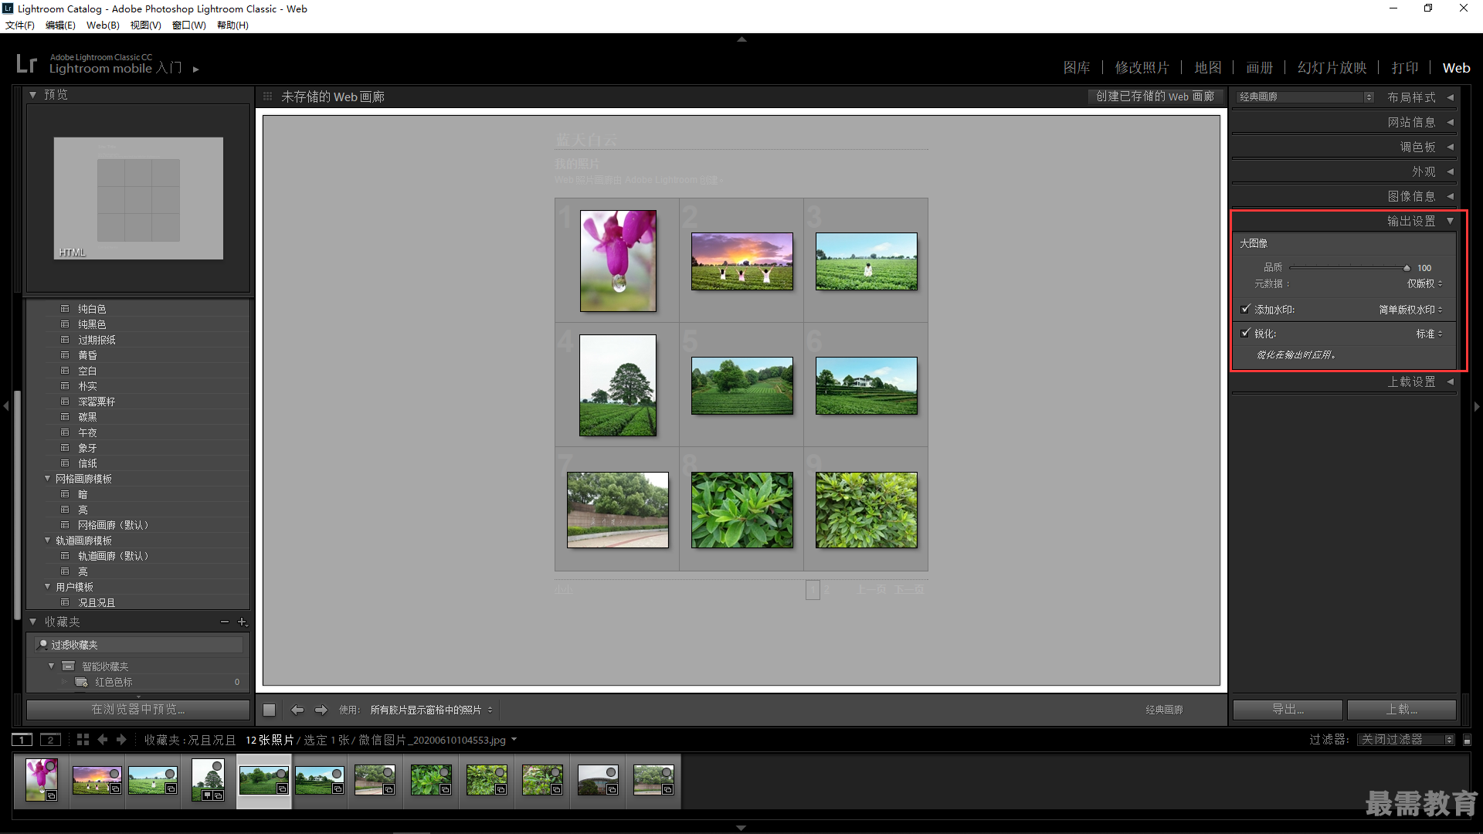Uncheck the 锐化 checkbox
1483x834 pixels.
[x=1245, y=333]
